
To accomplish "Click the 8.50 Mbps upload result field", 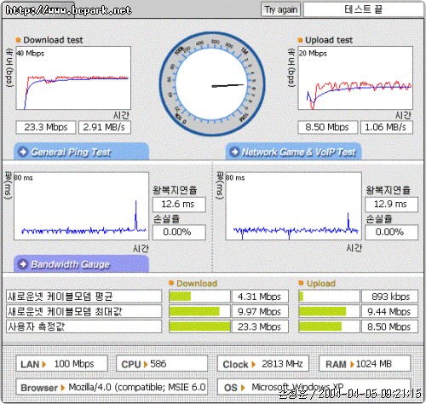I will [327, 127].
